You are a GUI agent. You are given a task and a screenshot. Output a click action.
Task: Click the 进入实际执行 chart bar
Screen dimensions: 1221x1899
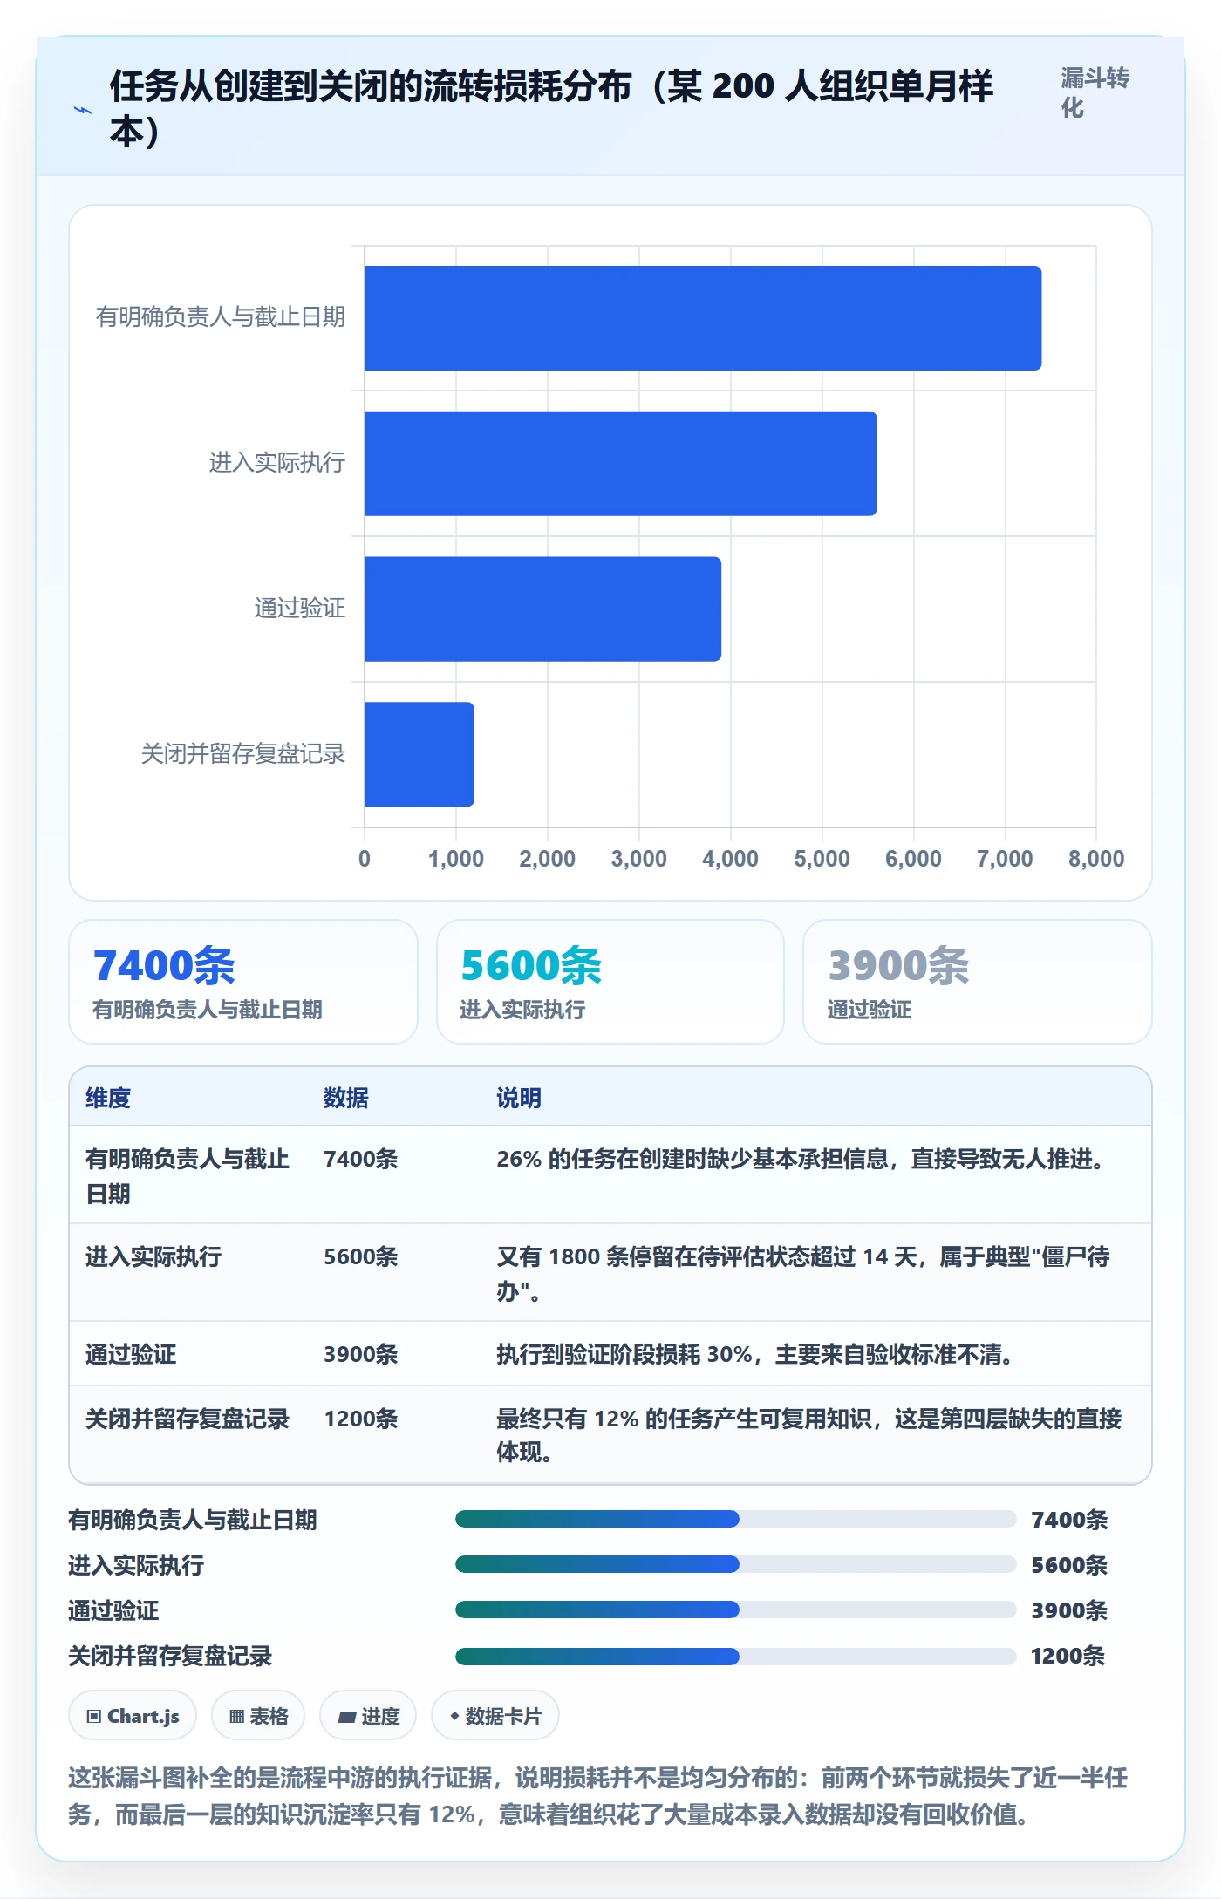[x=621, y=464]
